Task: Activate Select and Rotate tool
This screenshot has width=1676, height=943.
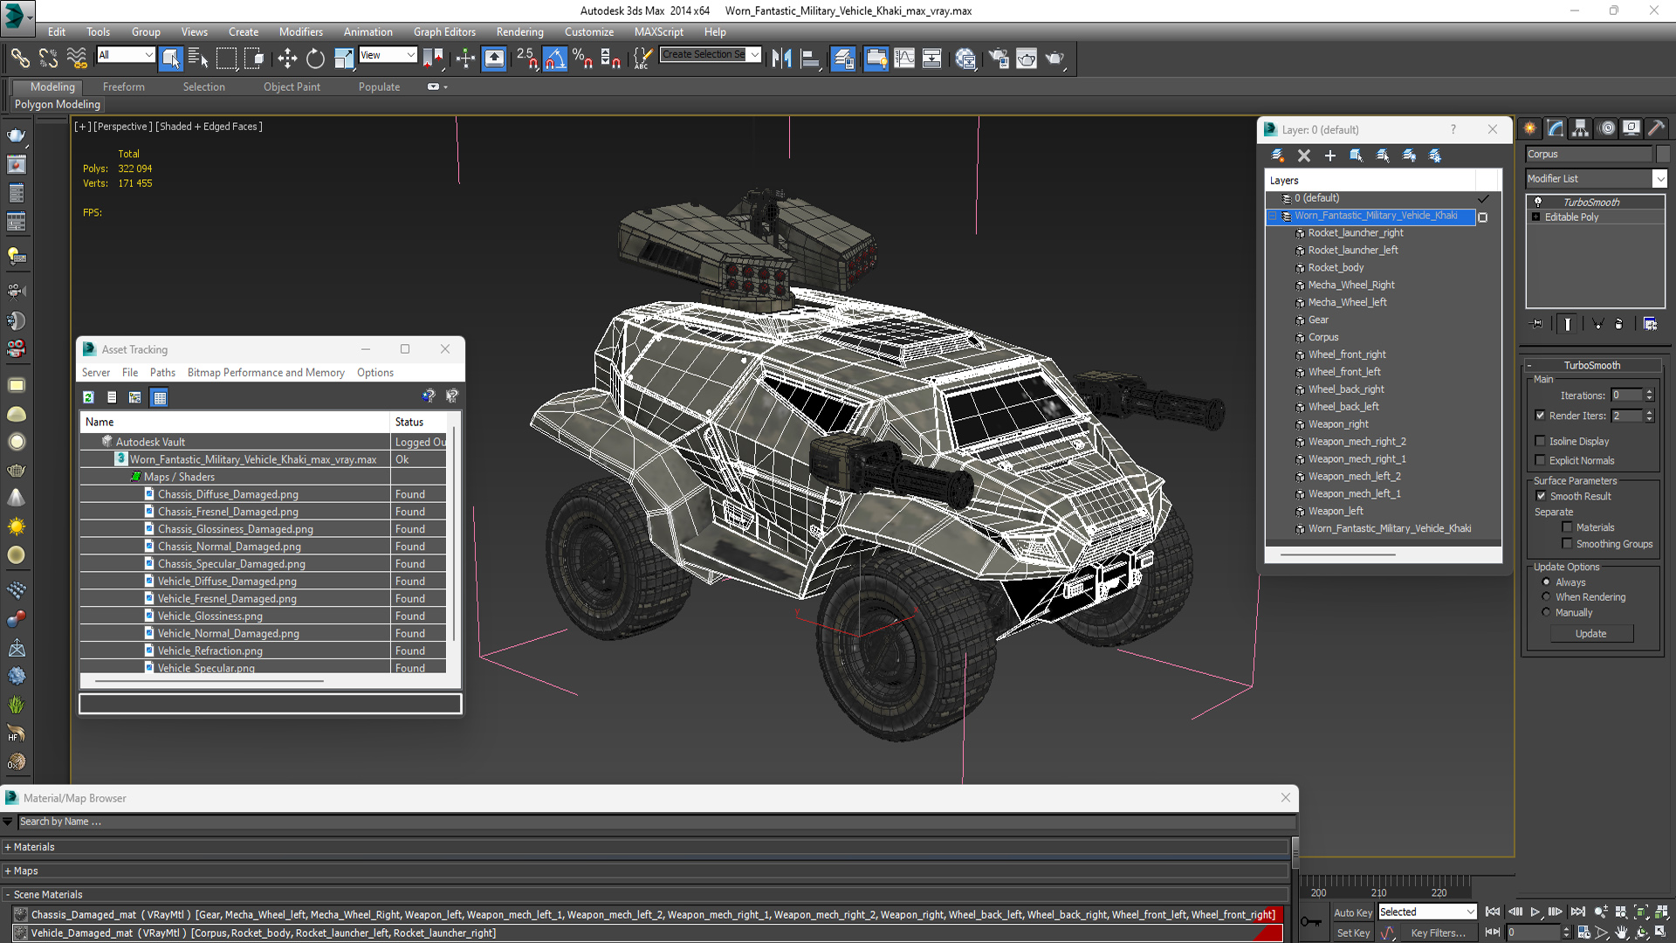Action: [315, 59]
